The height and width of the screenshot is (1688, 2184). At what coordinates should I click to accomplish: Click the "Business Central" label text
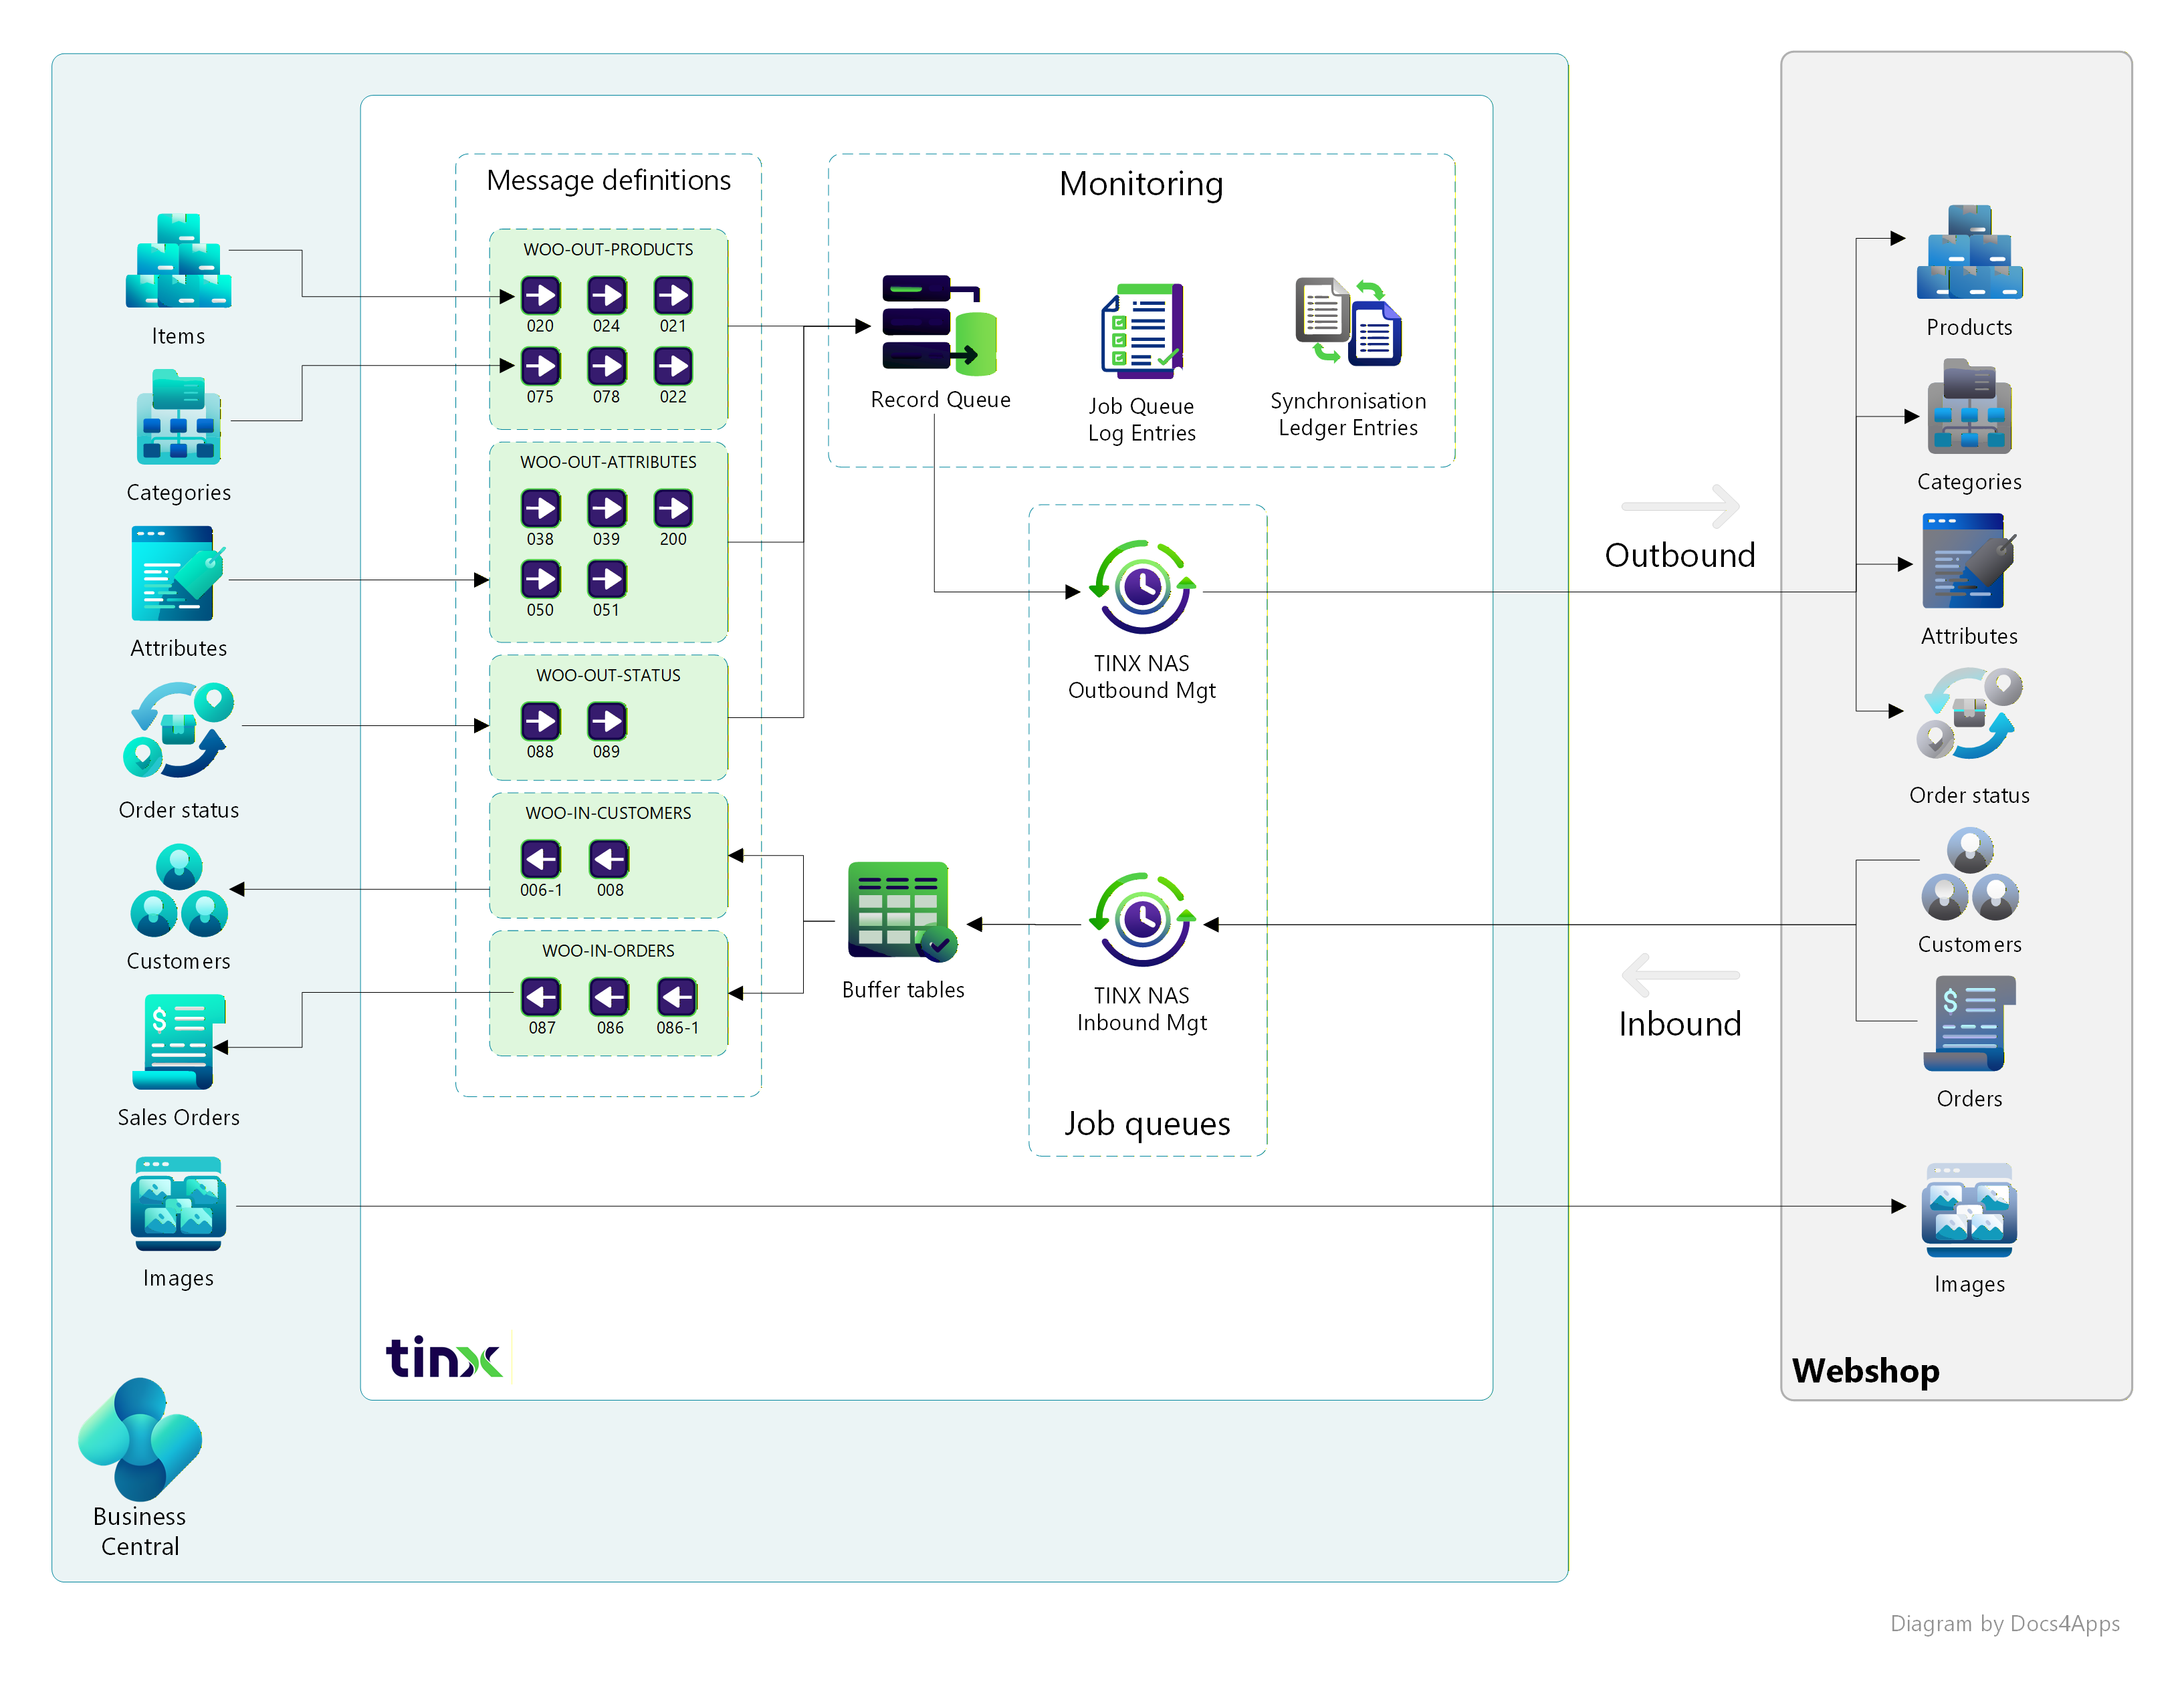tap(140, 1531)
